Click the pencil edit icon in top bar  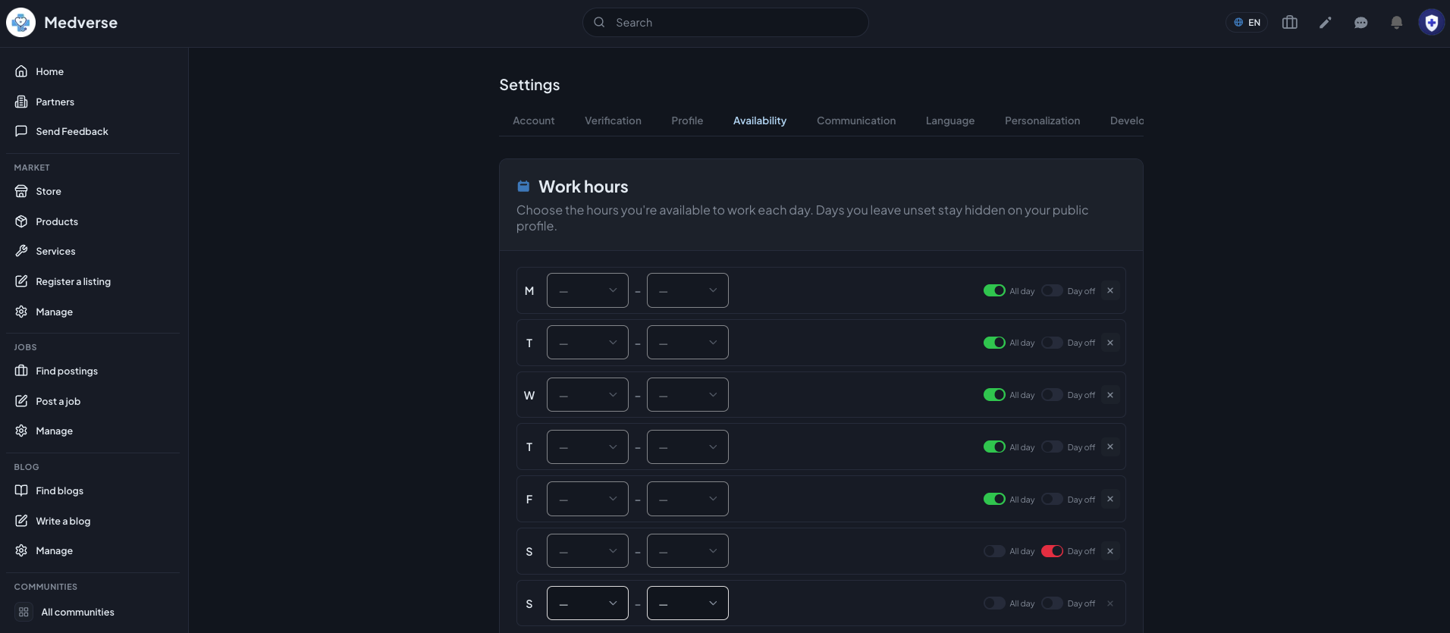(x=1325, y=23)
